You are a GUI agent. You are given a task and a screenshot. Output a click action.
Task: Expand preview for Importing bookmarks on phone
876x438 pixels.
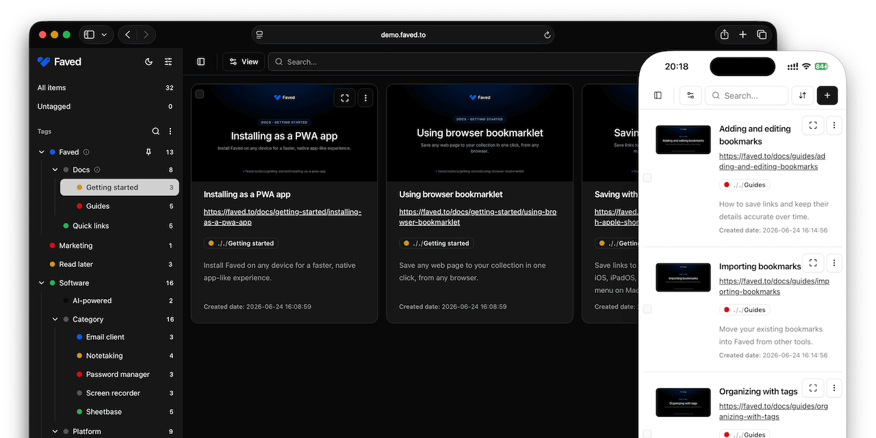pyautogui.click(x=813, y=262)
